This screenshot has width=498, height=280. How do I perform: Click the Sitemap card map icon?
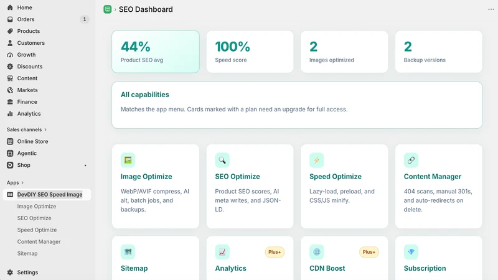pyautogui.click(x=128, y=252)
